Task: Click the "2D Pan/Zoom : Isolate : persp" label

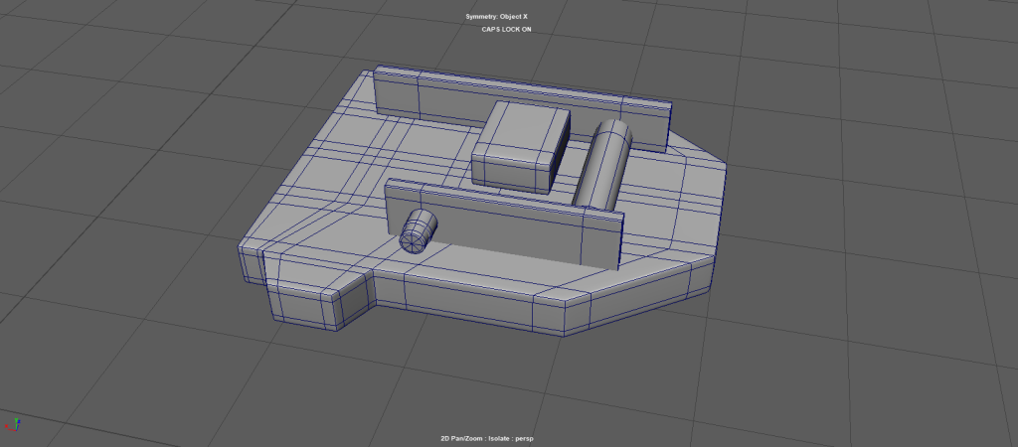Action: [486, 439]
